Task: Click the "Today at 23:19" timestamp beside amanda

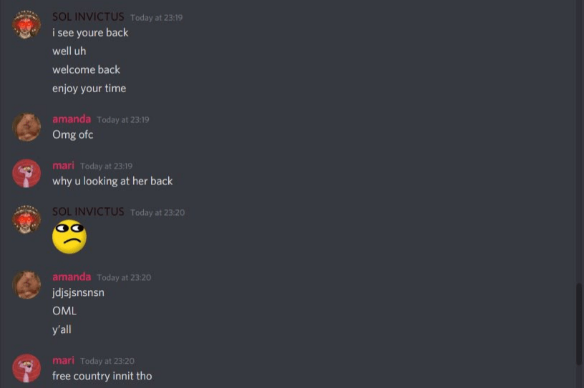Action: 123,120
